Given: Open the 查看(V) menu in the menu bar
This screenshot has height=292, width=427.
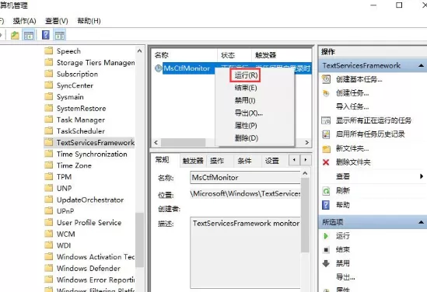Looking at the screenshot, I should pos(57,21).
